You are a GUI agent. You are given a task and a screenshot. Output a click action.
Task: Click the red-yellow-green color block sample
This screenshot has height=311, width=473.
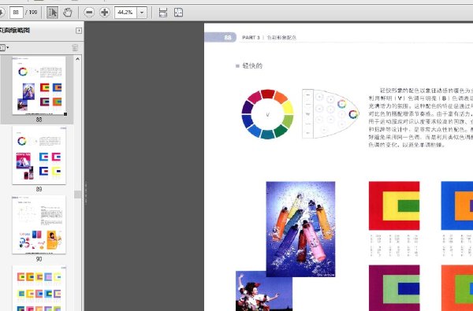click(x=394, y=205)
